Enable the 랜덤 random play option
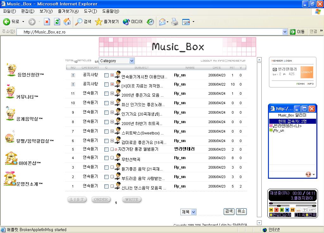Viewport: 324px width, 233px height. click(271, 215)
